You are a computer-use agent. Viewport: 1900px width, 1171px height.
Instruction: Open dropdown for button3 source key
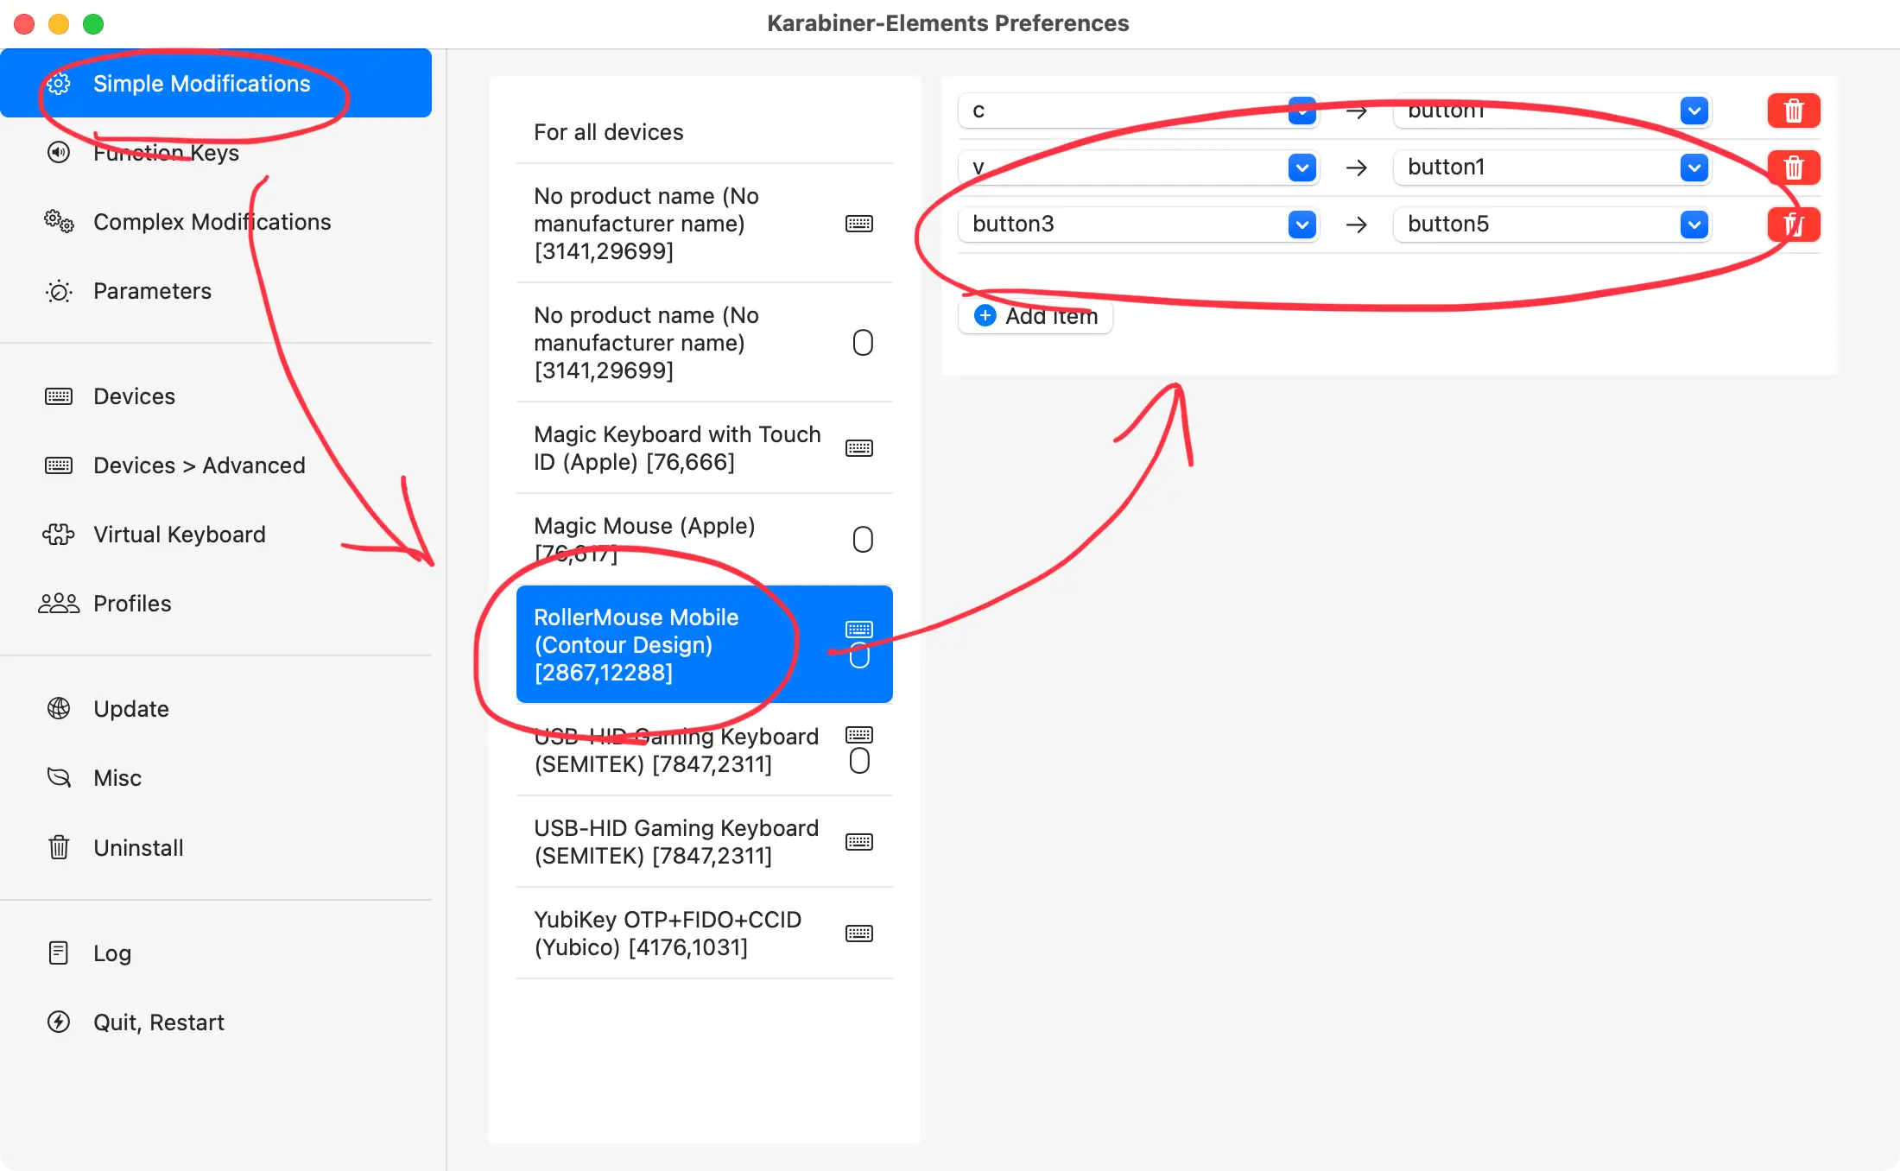(x=1301, y=225)
